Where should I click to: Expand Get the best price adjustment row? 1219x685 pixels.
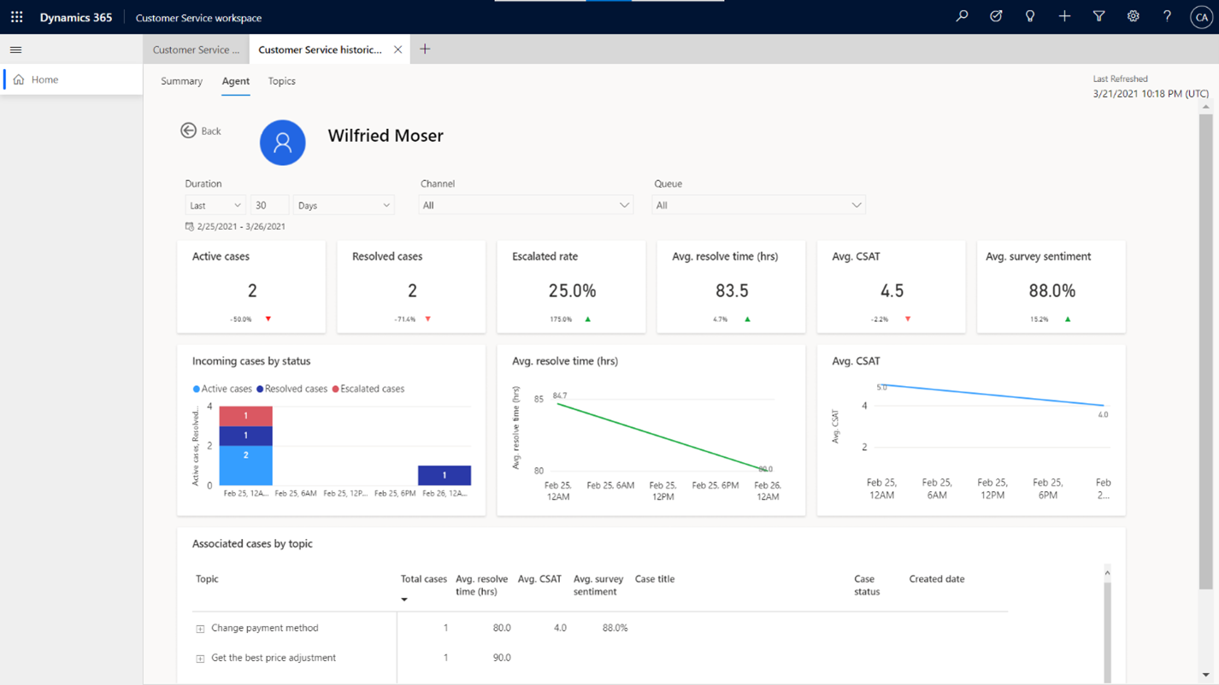[200, 659]
